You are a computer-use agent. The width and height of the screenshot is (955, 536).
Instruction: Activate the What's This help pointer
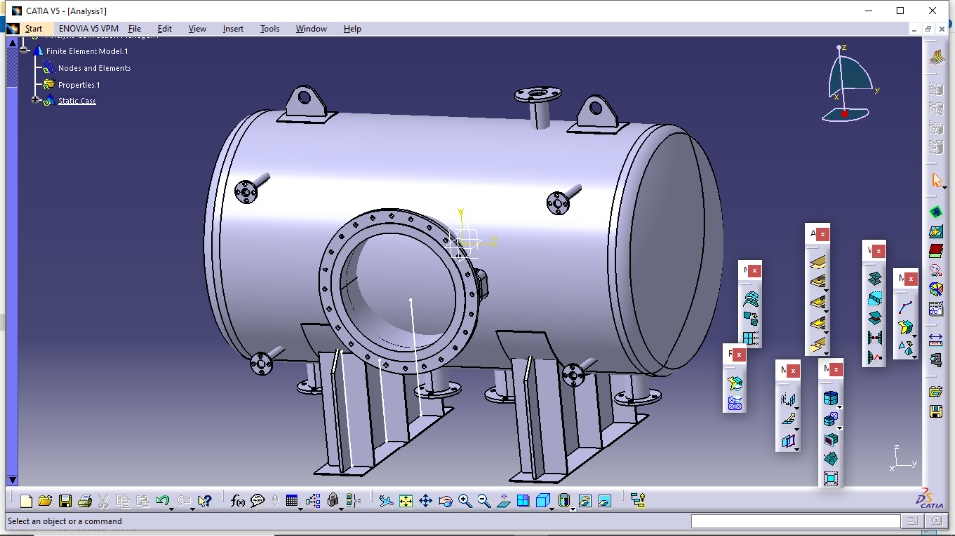[205, 500]
